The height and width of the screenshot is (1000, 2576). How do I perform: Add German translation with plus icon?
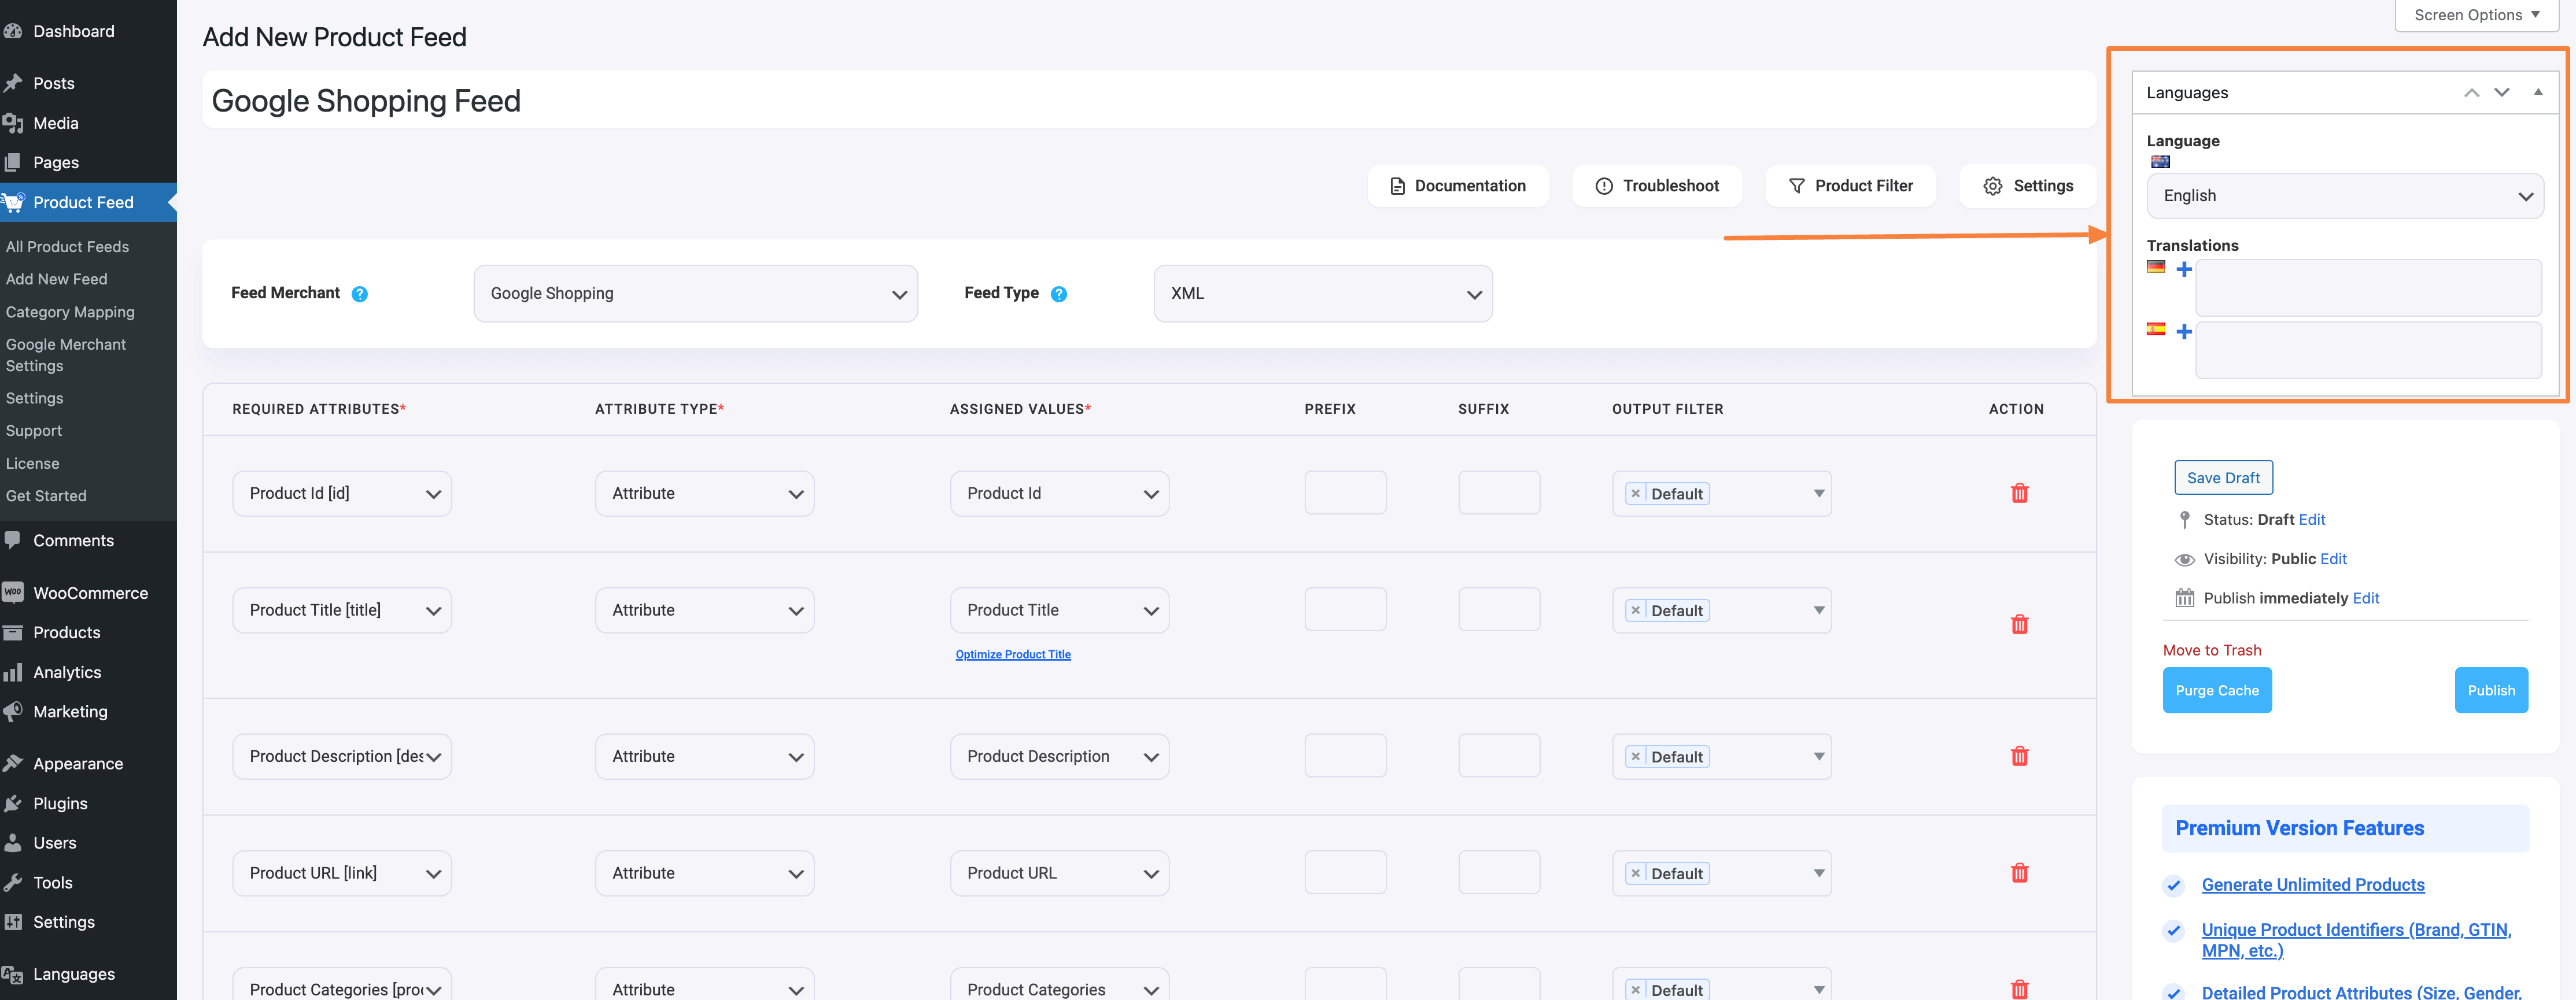(x=2184, y=269)
